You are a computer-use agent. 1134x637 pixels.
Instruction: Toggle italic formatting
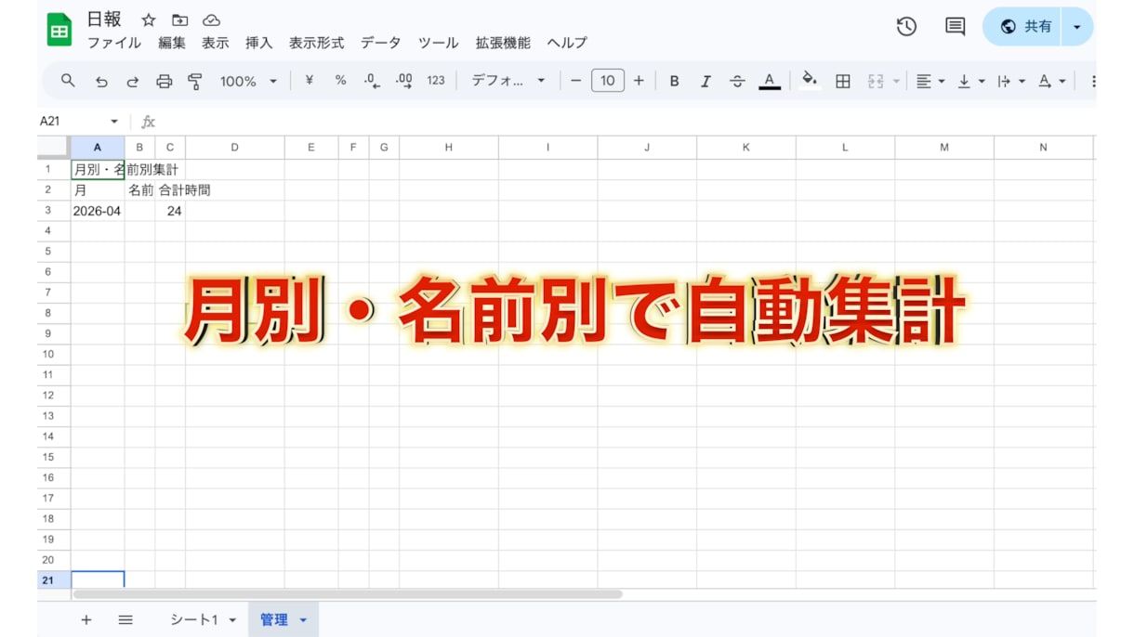click(705, 82)
